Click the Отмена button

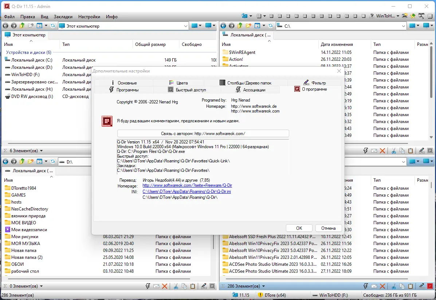(x=329, y=228)
